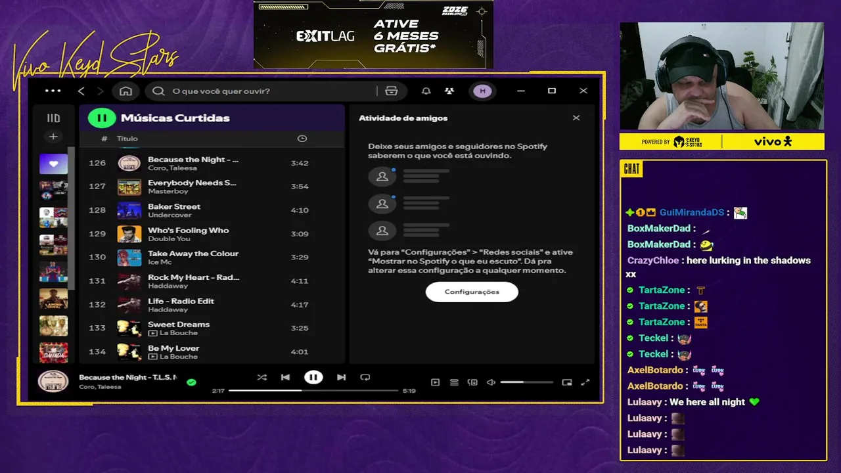Click library list scrollbar
Screen dimensions: 841x473
pyautogui.click(x=71, y=217)
